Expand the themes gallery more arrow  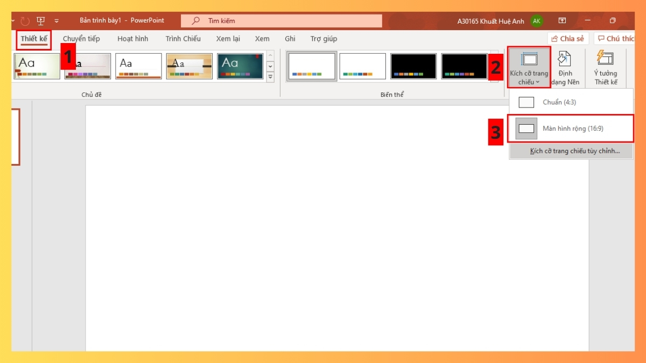[270, 77]
